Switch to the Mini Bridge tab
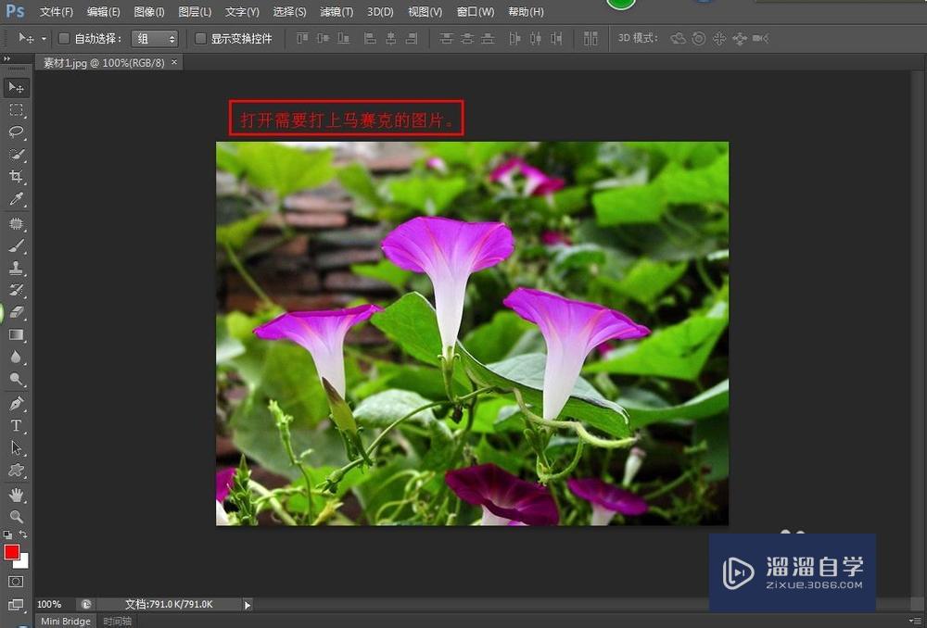Screen dimensions: 927x628 coord(66,622)
